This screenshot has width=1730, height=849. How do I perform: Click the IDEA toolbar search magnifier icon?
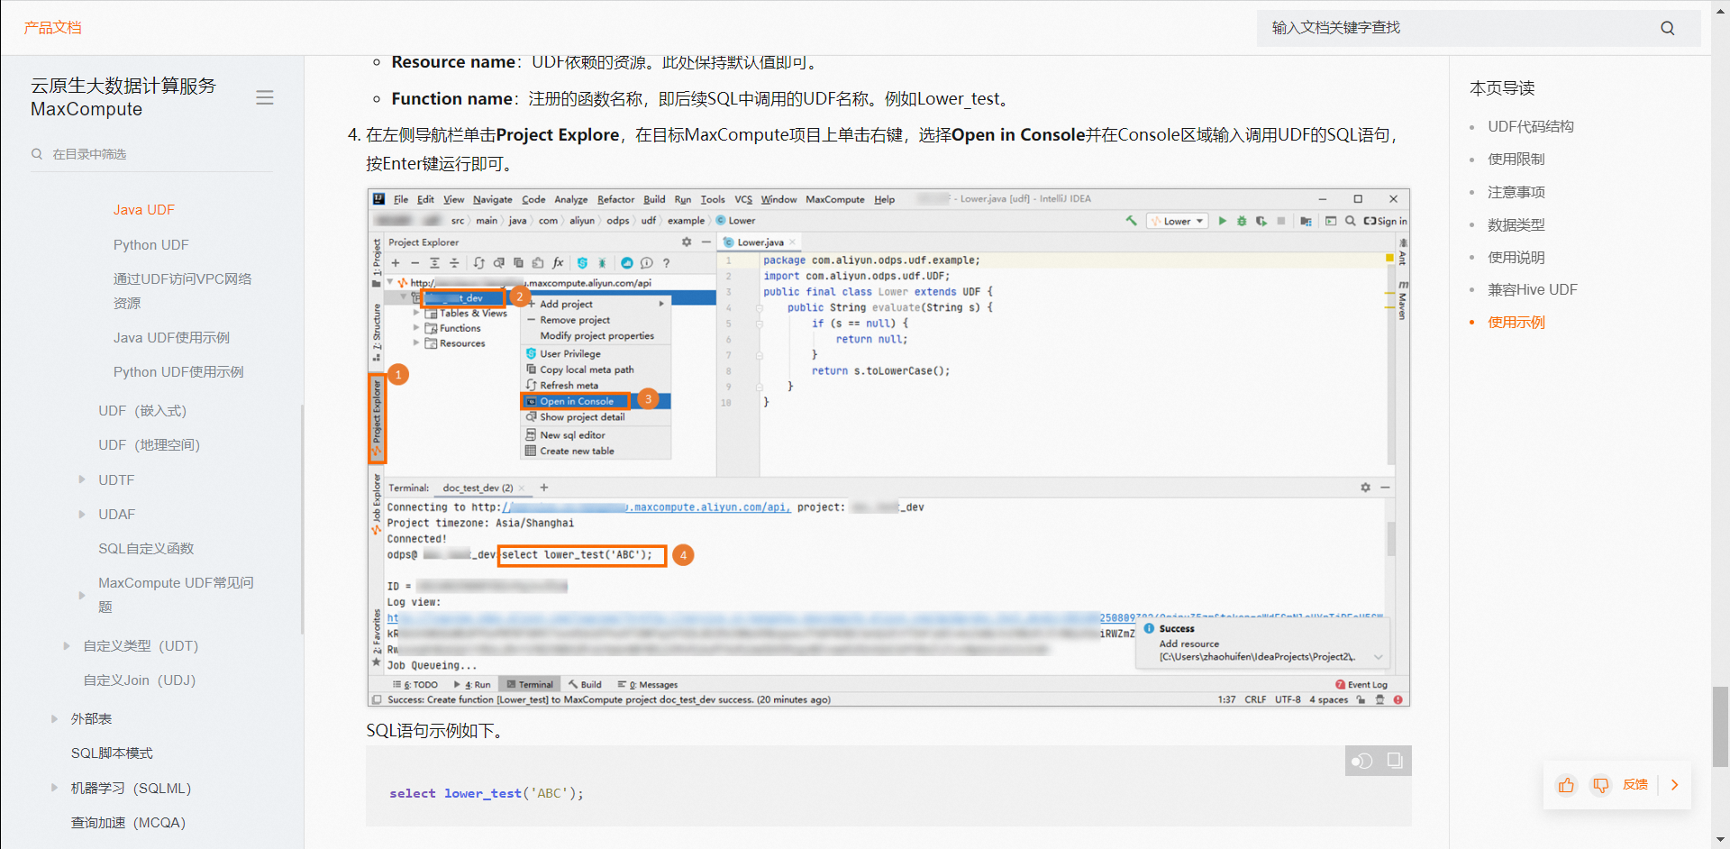(x=1350, y=221)
